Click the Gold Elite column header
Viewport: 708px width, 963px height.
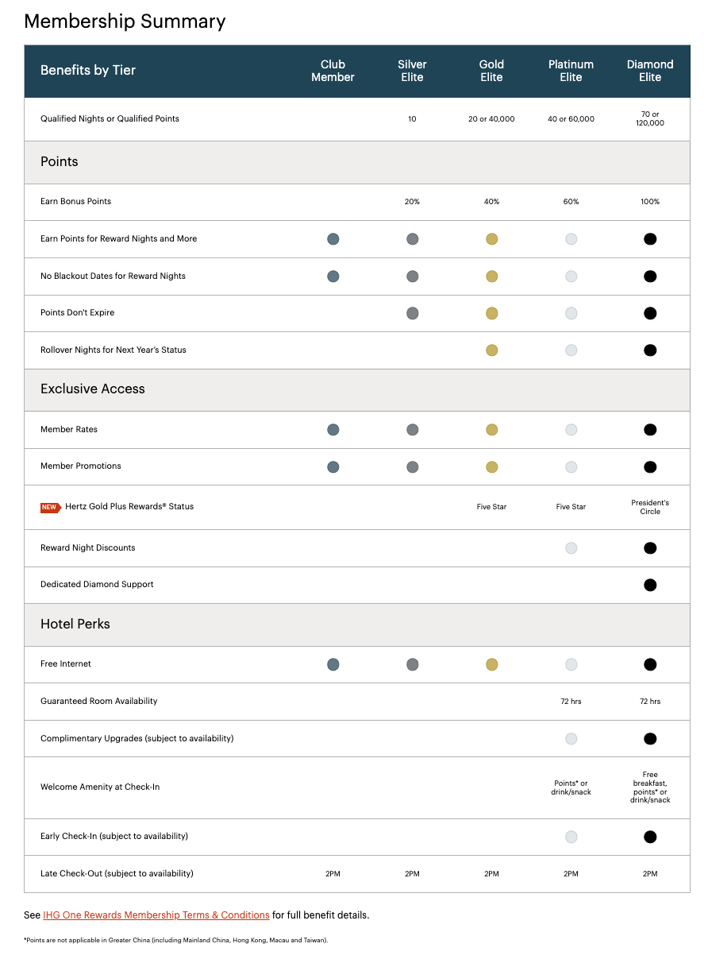pyautogui.click(x=491, y=71)
